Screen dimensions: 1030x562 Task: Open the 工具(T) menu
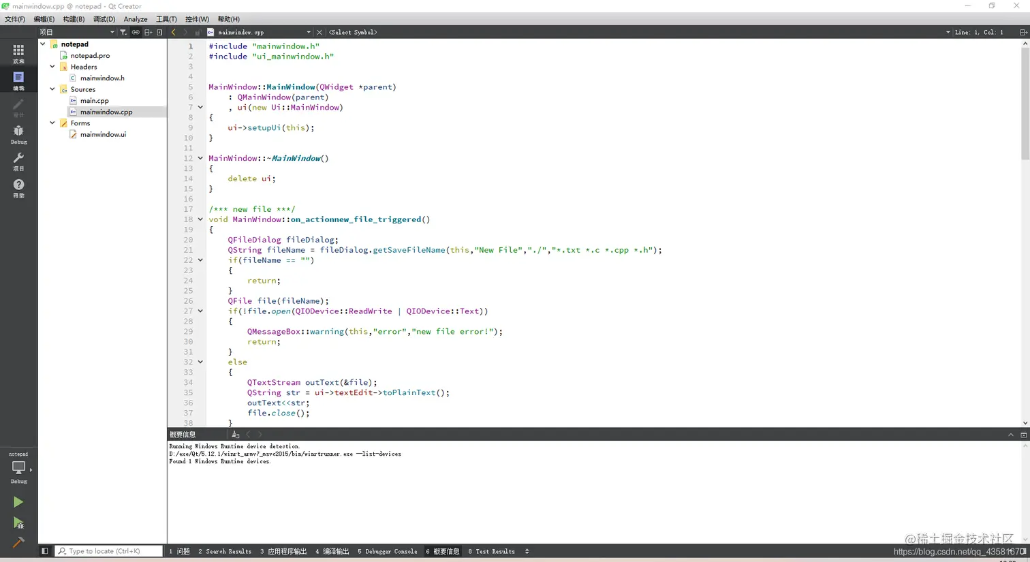click(166, 19)
